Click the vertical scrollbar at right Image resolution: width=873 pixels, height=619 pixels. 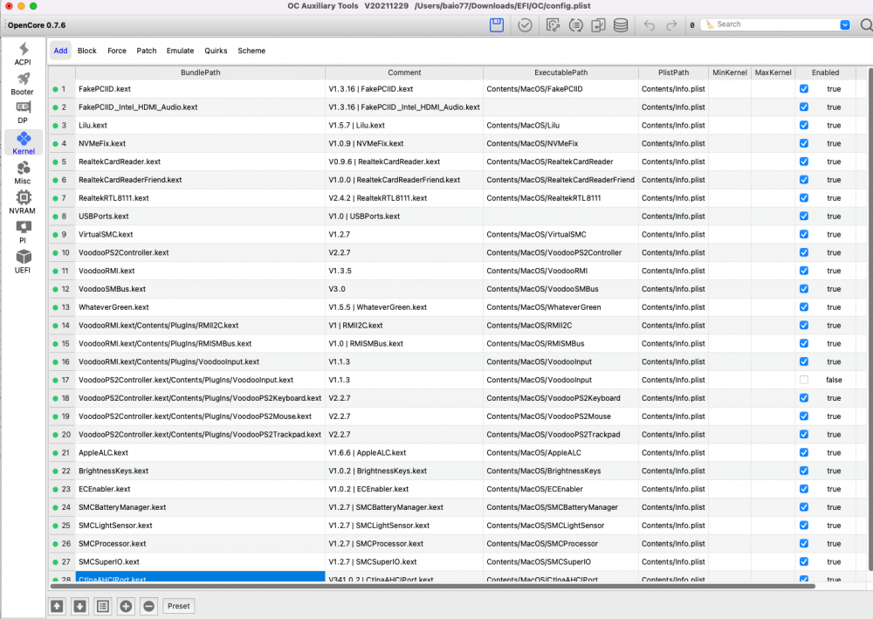(x=870, y=320)
